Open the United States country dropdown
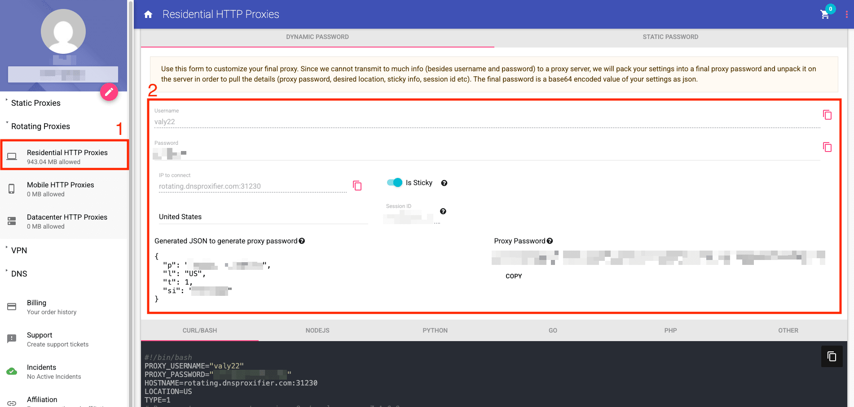Image resolution: width=854 pixels, height=407 pixels. tap(263, 217)
